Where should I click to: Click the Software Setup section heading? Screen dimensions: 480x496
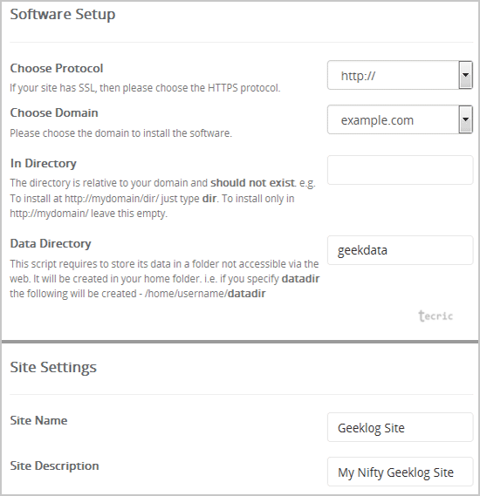coord(62,15)
